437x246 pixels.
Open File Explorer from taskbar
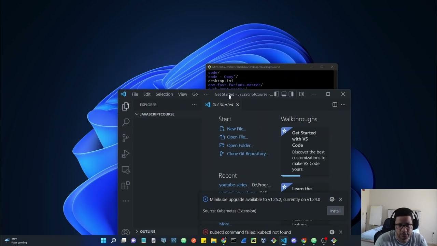[213, 241]
